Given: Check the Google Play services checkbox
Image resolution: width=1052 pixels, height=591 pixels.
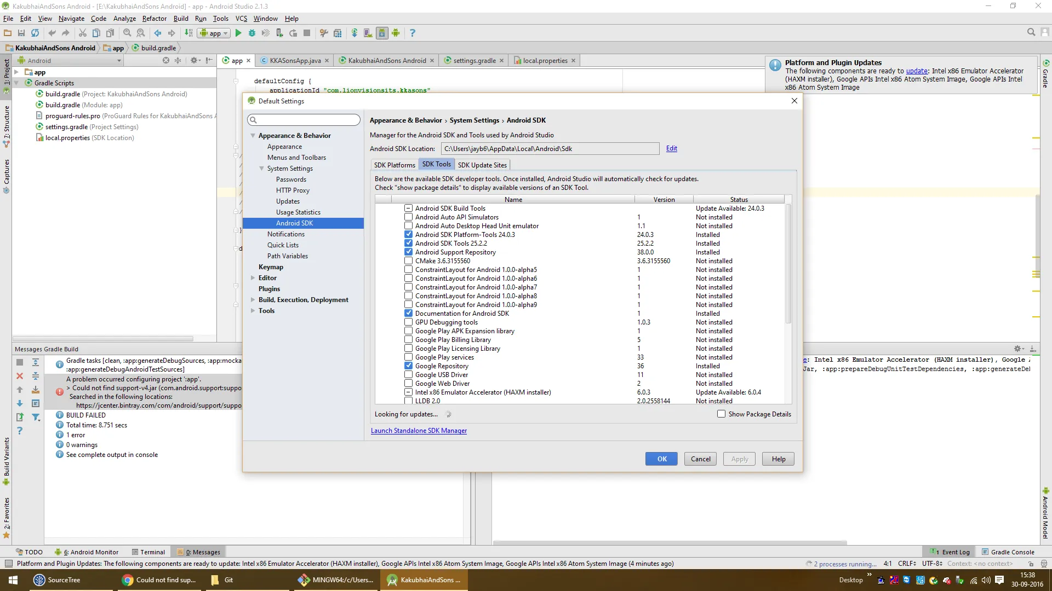Looking at the screenshot, I should point(408,357).
